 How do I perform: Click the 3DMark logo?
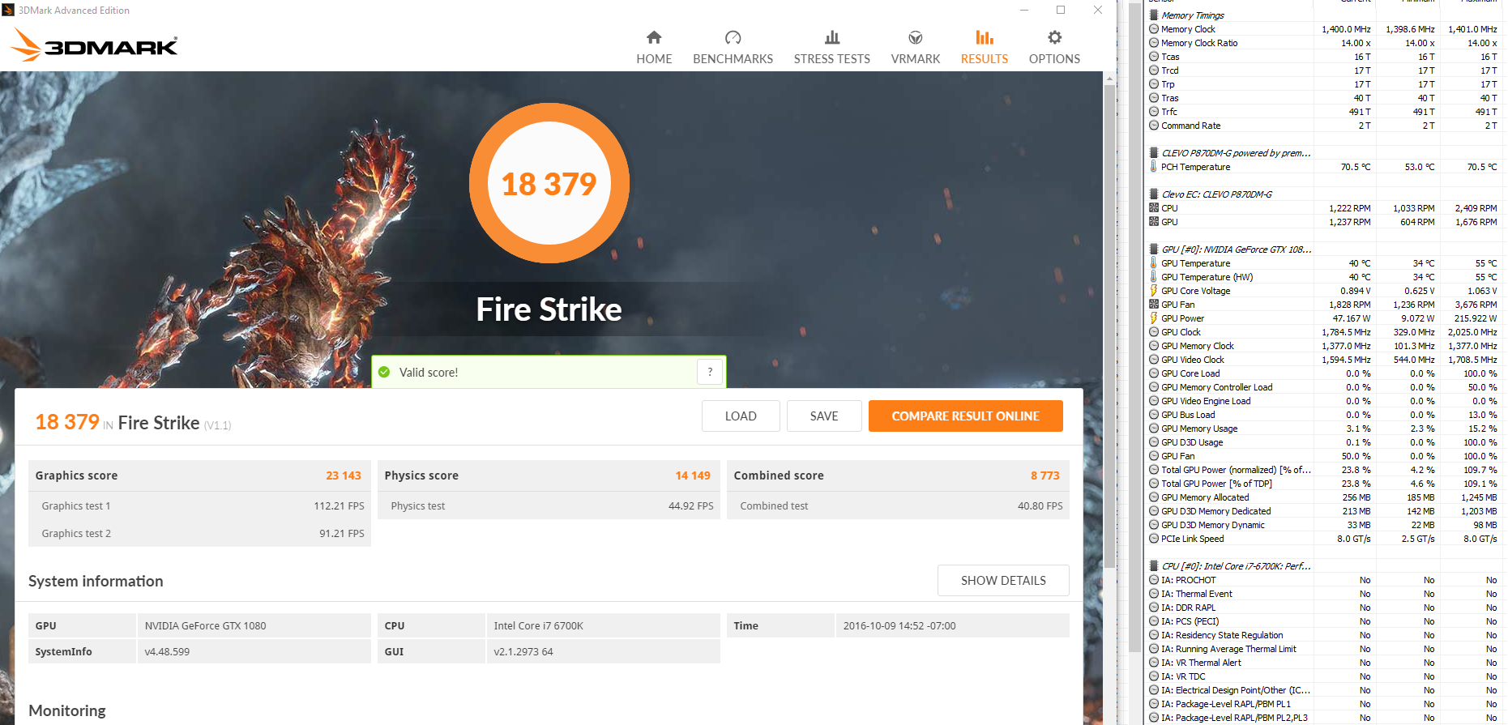click(x=95, y=45)
